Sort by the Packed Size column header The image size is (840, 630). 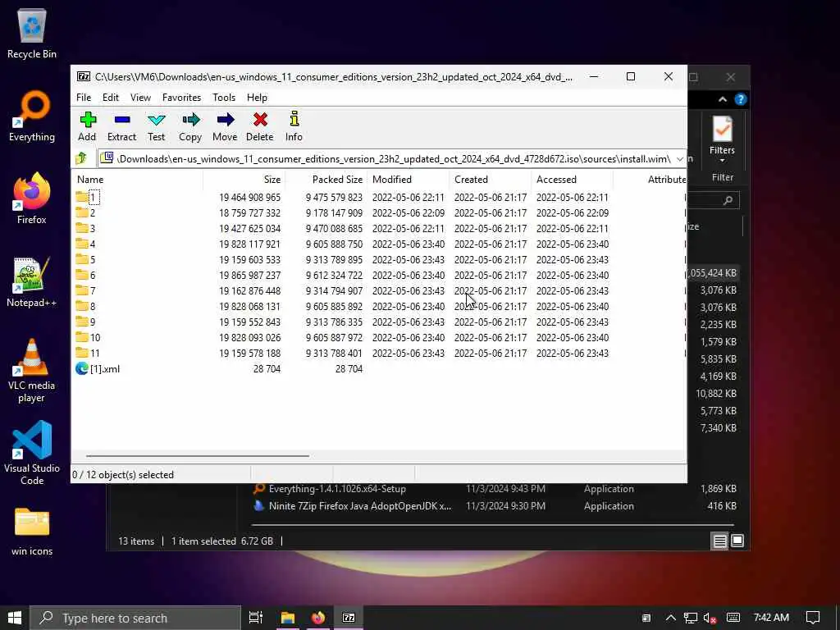click(x=326, y=180)
